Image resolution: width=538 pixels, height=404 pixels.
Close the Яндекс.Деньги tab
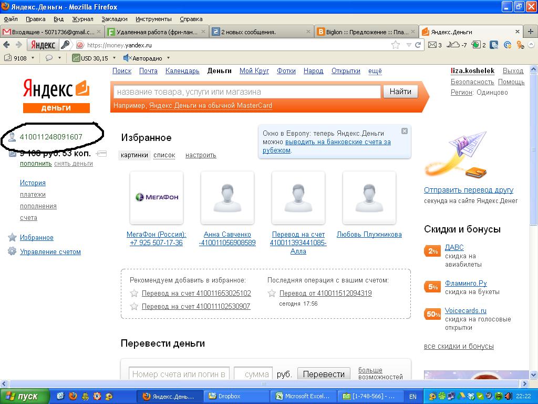click(518, 32)
